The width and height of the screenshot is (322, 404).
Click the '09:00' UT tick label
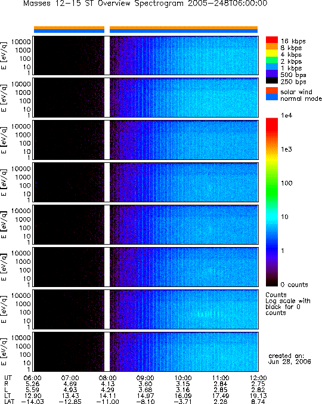tap(145, 378)
